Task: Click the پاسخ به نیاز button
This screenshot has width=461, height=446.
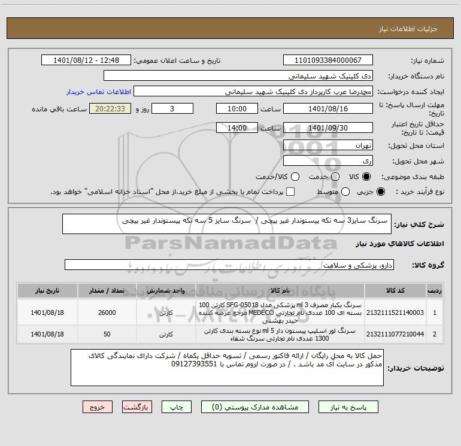Action: click(x=348, y=407)
